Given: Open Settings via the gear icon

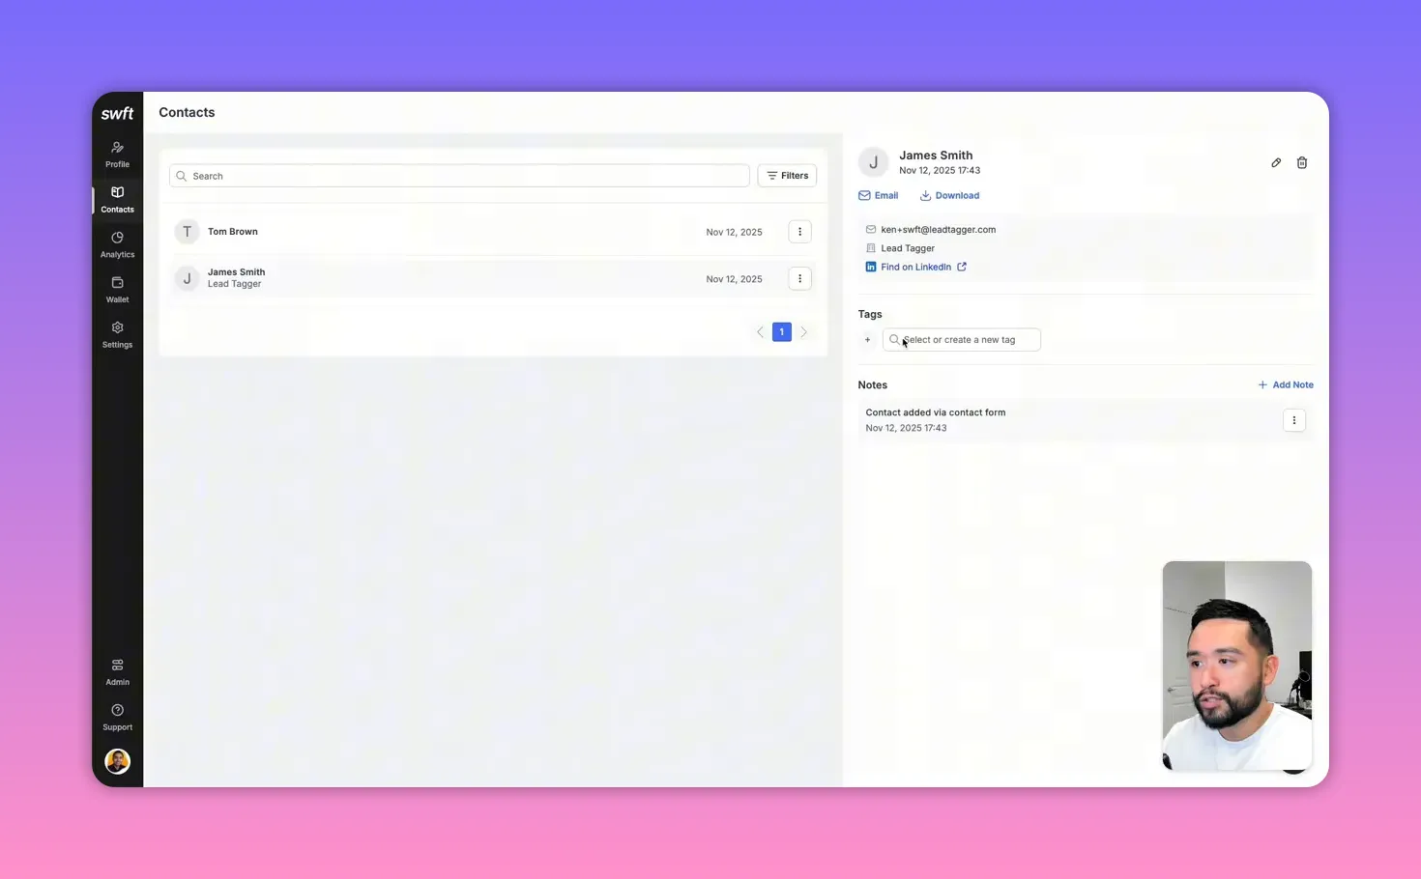Looking at the screenshot, I should [x=117, y=334].
